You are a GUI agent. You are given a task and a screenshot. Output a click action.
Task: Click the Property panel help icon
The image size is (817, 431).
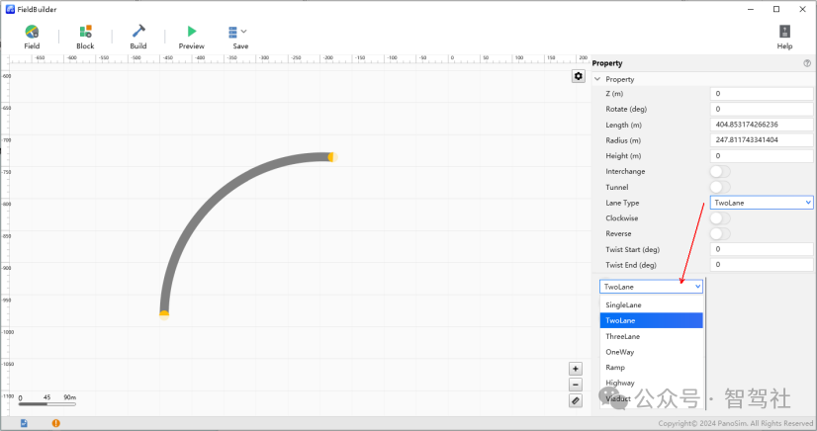coord(807,63)
